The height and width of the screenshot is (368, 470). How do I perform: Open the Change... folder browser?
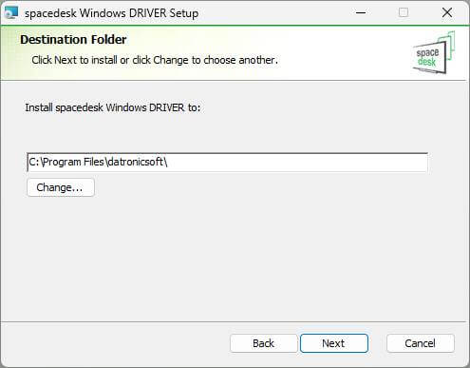[61, 187]
